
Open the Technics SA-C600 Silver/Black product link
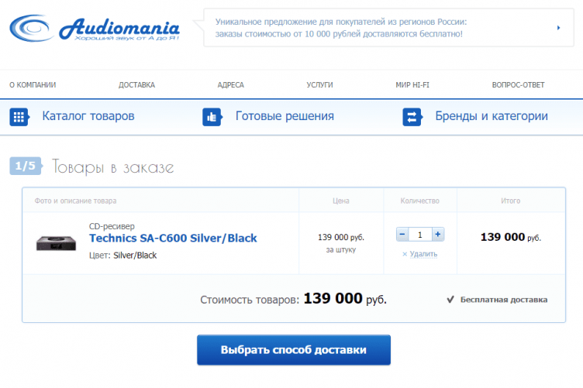point(173,238)
